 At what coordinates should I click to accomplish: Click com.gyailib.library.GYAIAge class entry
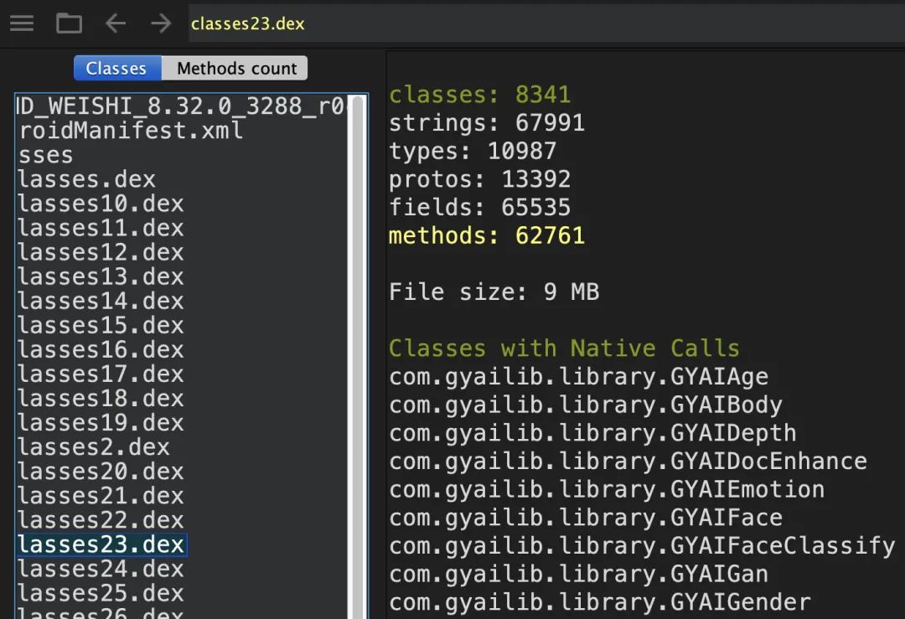point(578,377)
